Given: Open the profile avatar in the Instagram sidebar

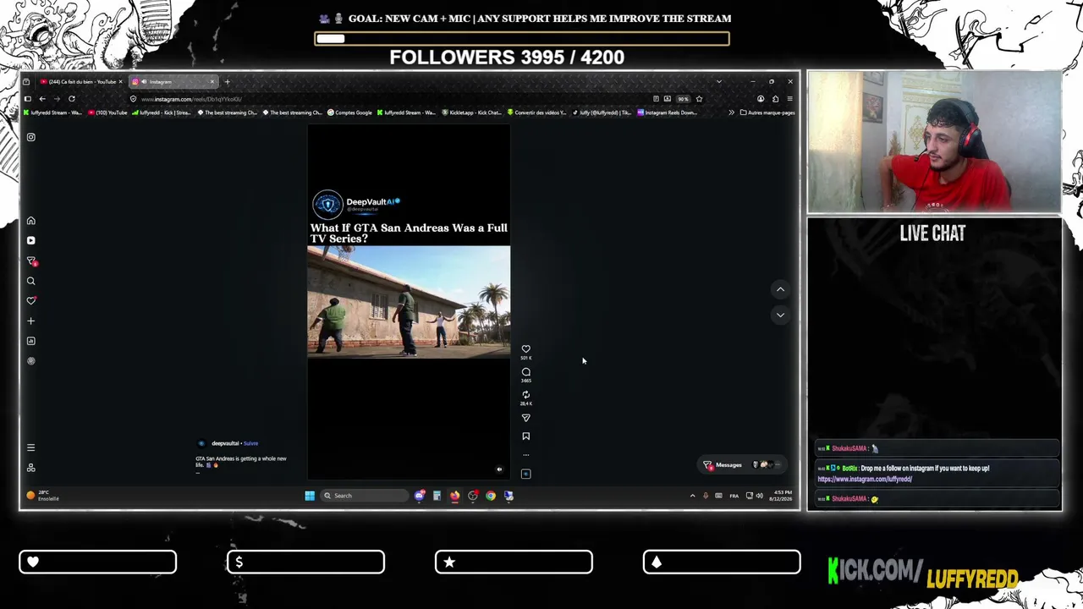Looking at the screenshot, I should tap(30, 361).
